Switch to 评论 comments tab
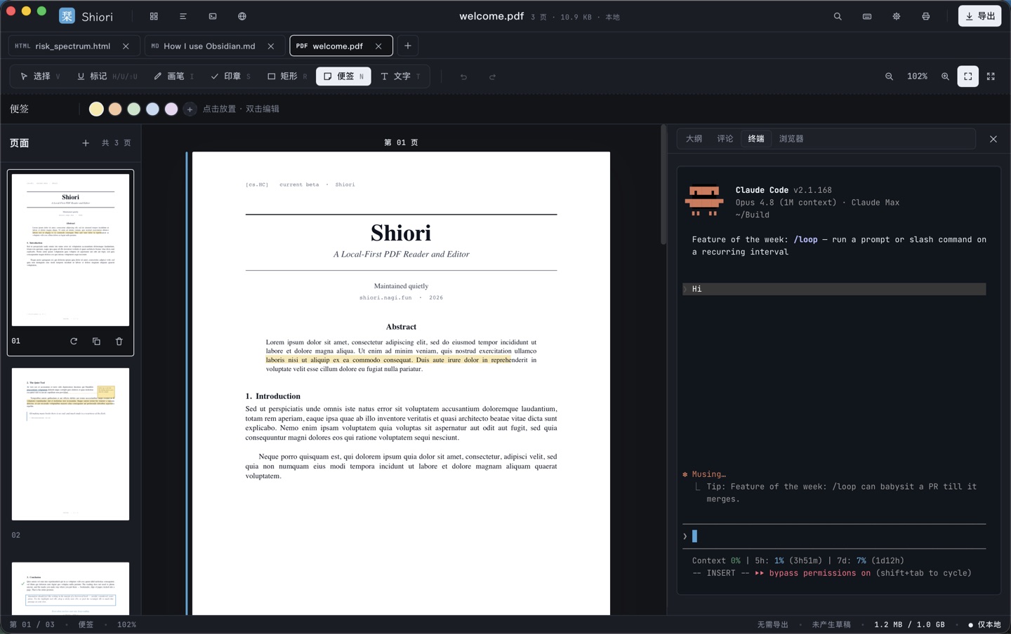1011x634 pixels. 725,139
